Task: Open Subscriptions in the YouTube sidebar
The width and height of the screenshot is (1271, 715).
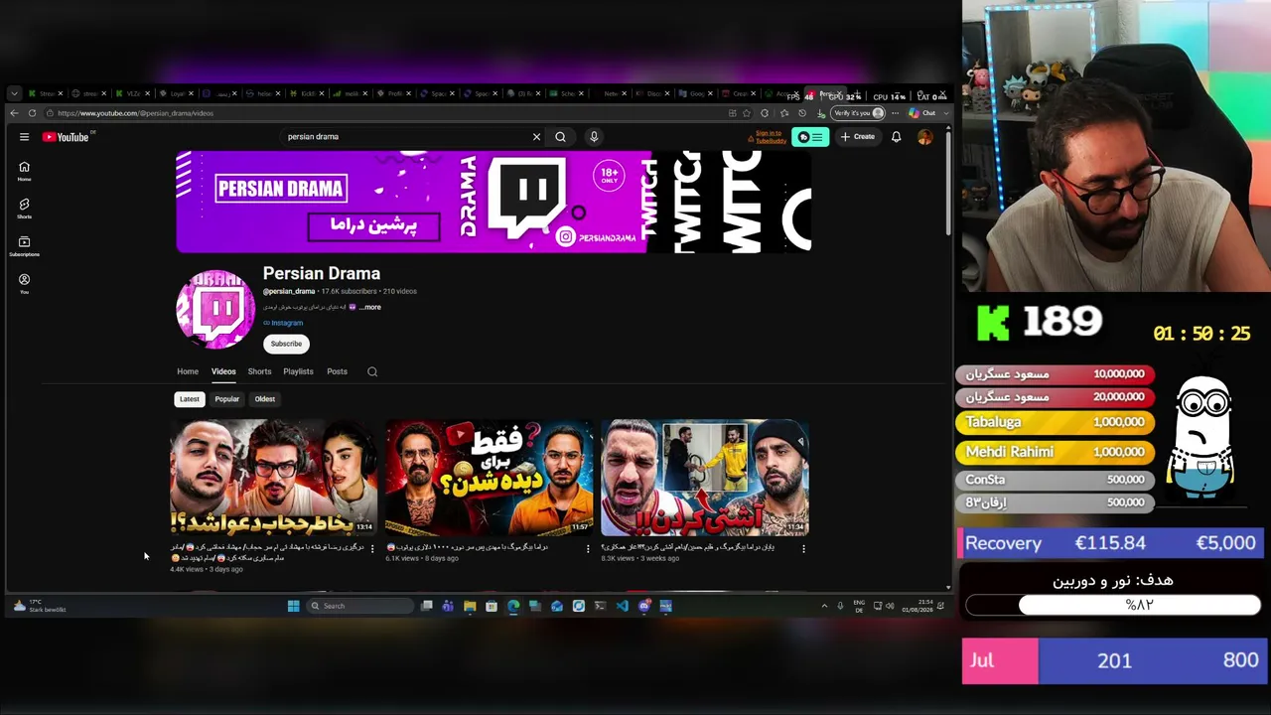Action: 24,246
